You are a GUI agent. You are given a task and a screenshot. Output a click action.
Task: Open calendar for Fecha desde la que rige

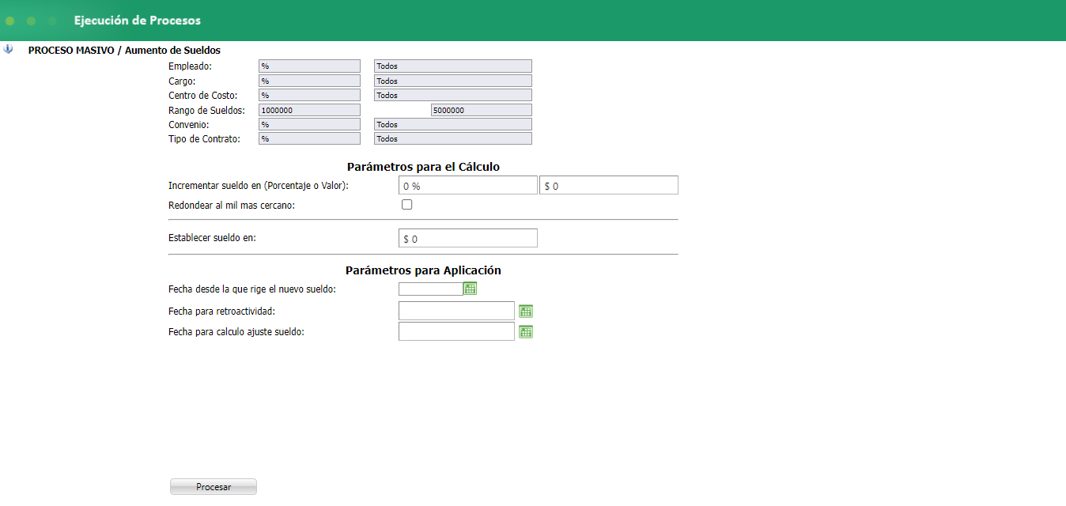(471, 289)
